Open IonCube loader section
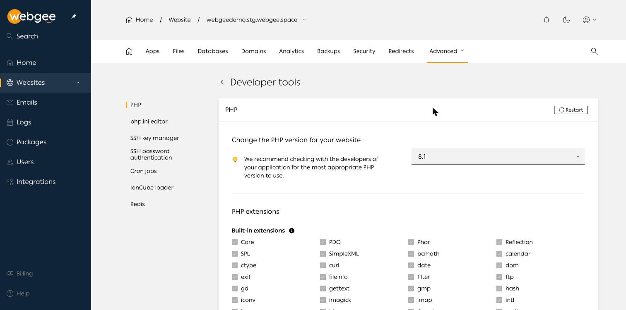Viewport: 626px width, 310px height. click(152, 188)
